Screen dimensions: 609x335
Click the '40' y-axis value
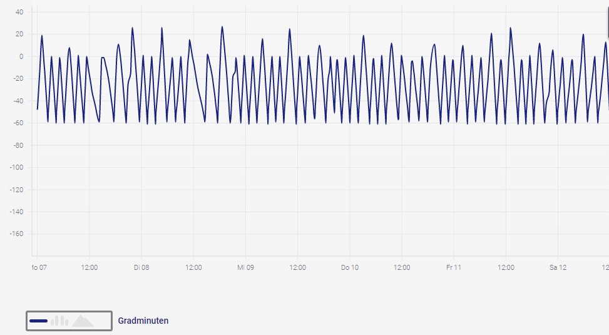coord(19,12)
